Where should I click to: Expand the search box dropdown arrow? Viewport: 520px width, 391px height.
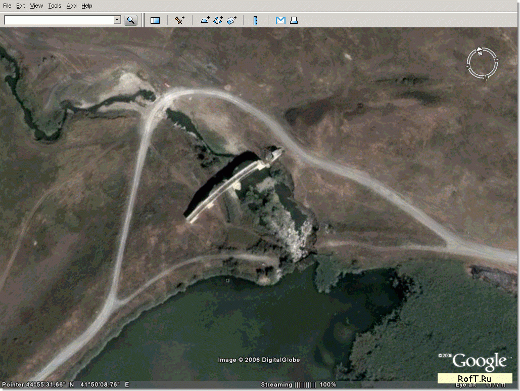point(117,20)
